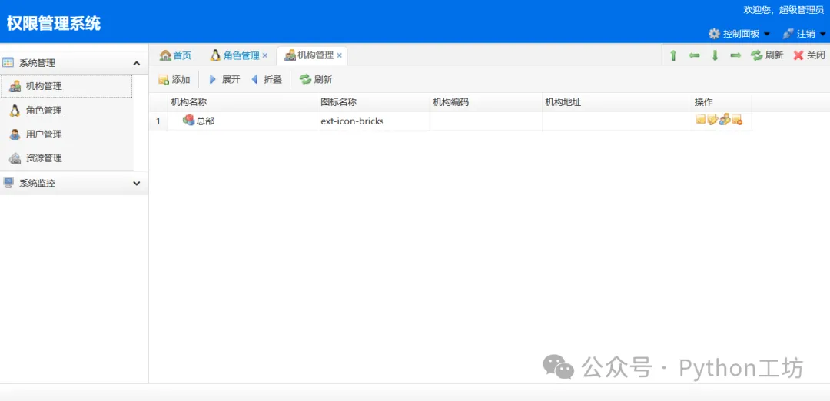Close the 机构管理 tab with its x
Image resolution: width=830 pixels, height=401 pixels.
tap(340, 55)
